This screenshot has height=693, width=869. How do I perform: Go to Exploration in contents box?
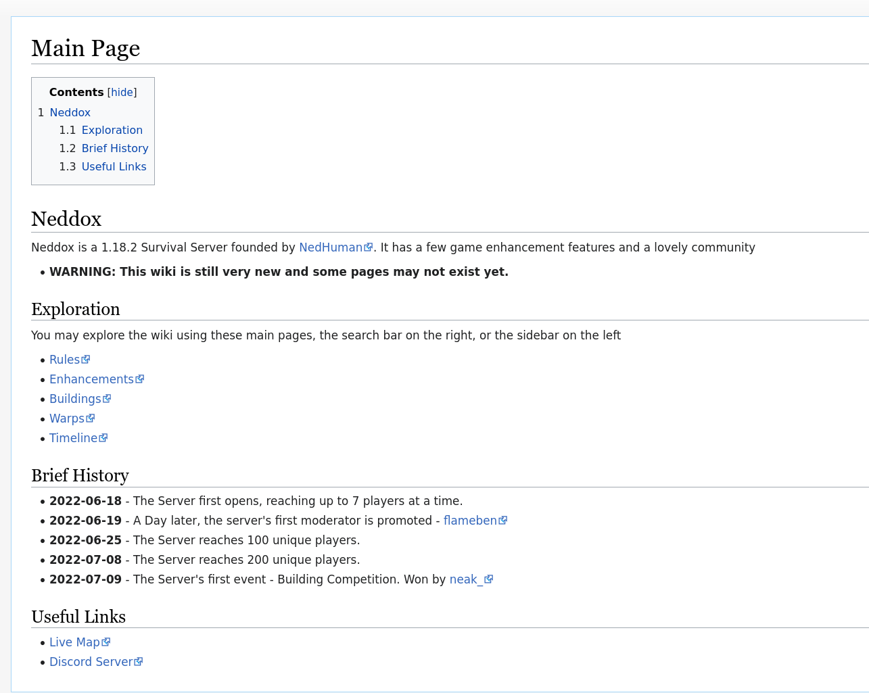(112, 130)
